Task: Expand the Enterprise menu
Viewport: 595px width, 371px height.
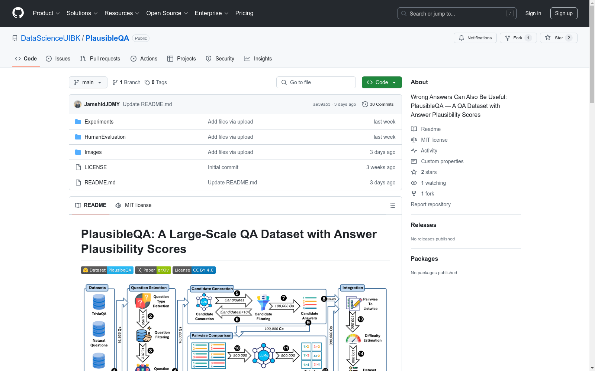Action: pos(212,13)
